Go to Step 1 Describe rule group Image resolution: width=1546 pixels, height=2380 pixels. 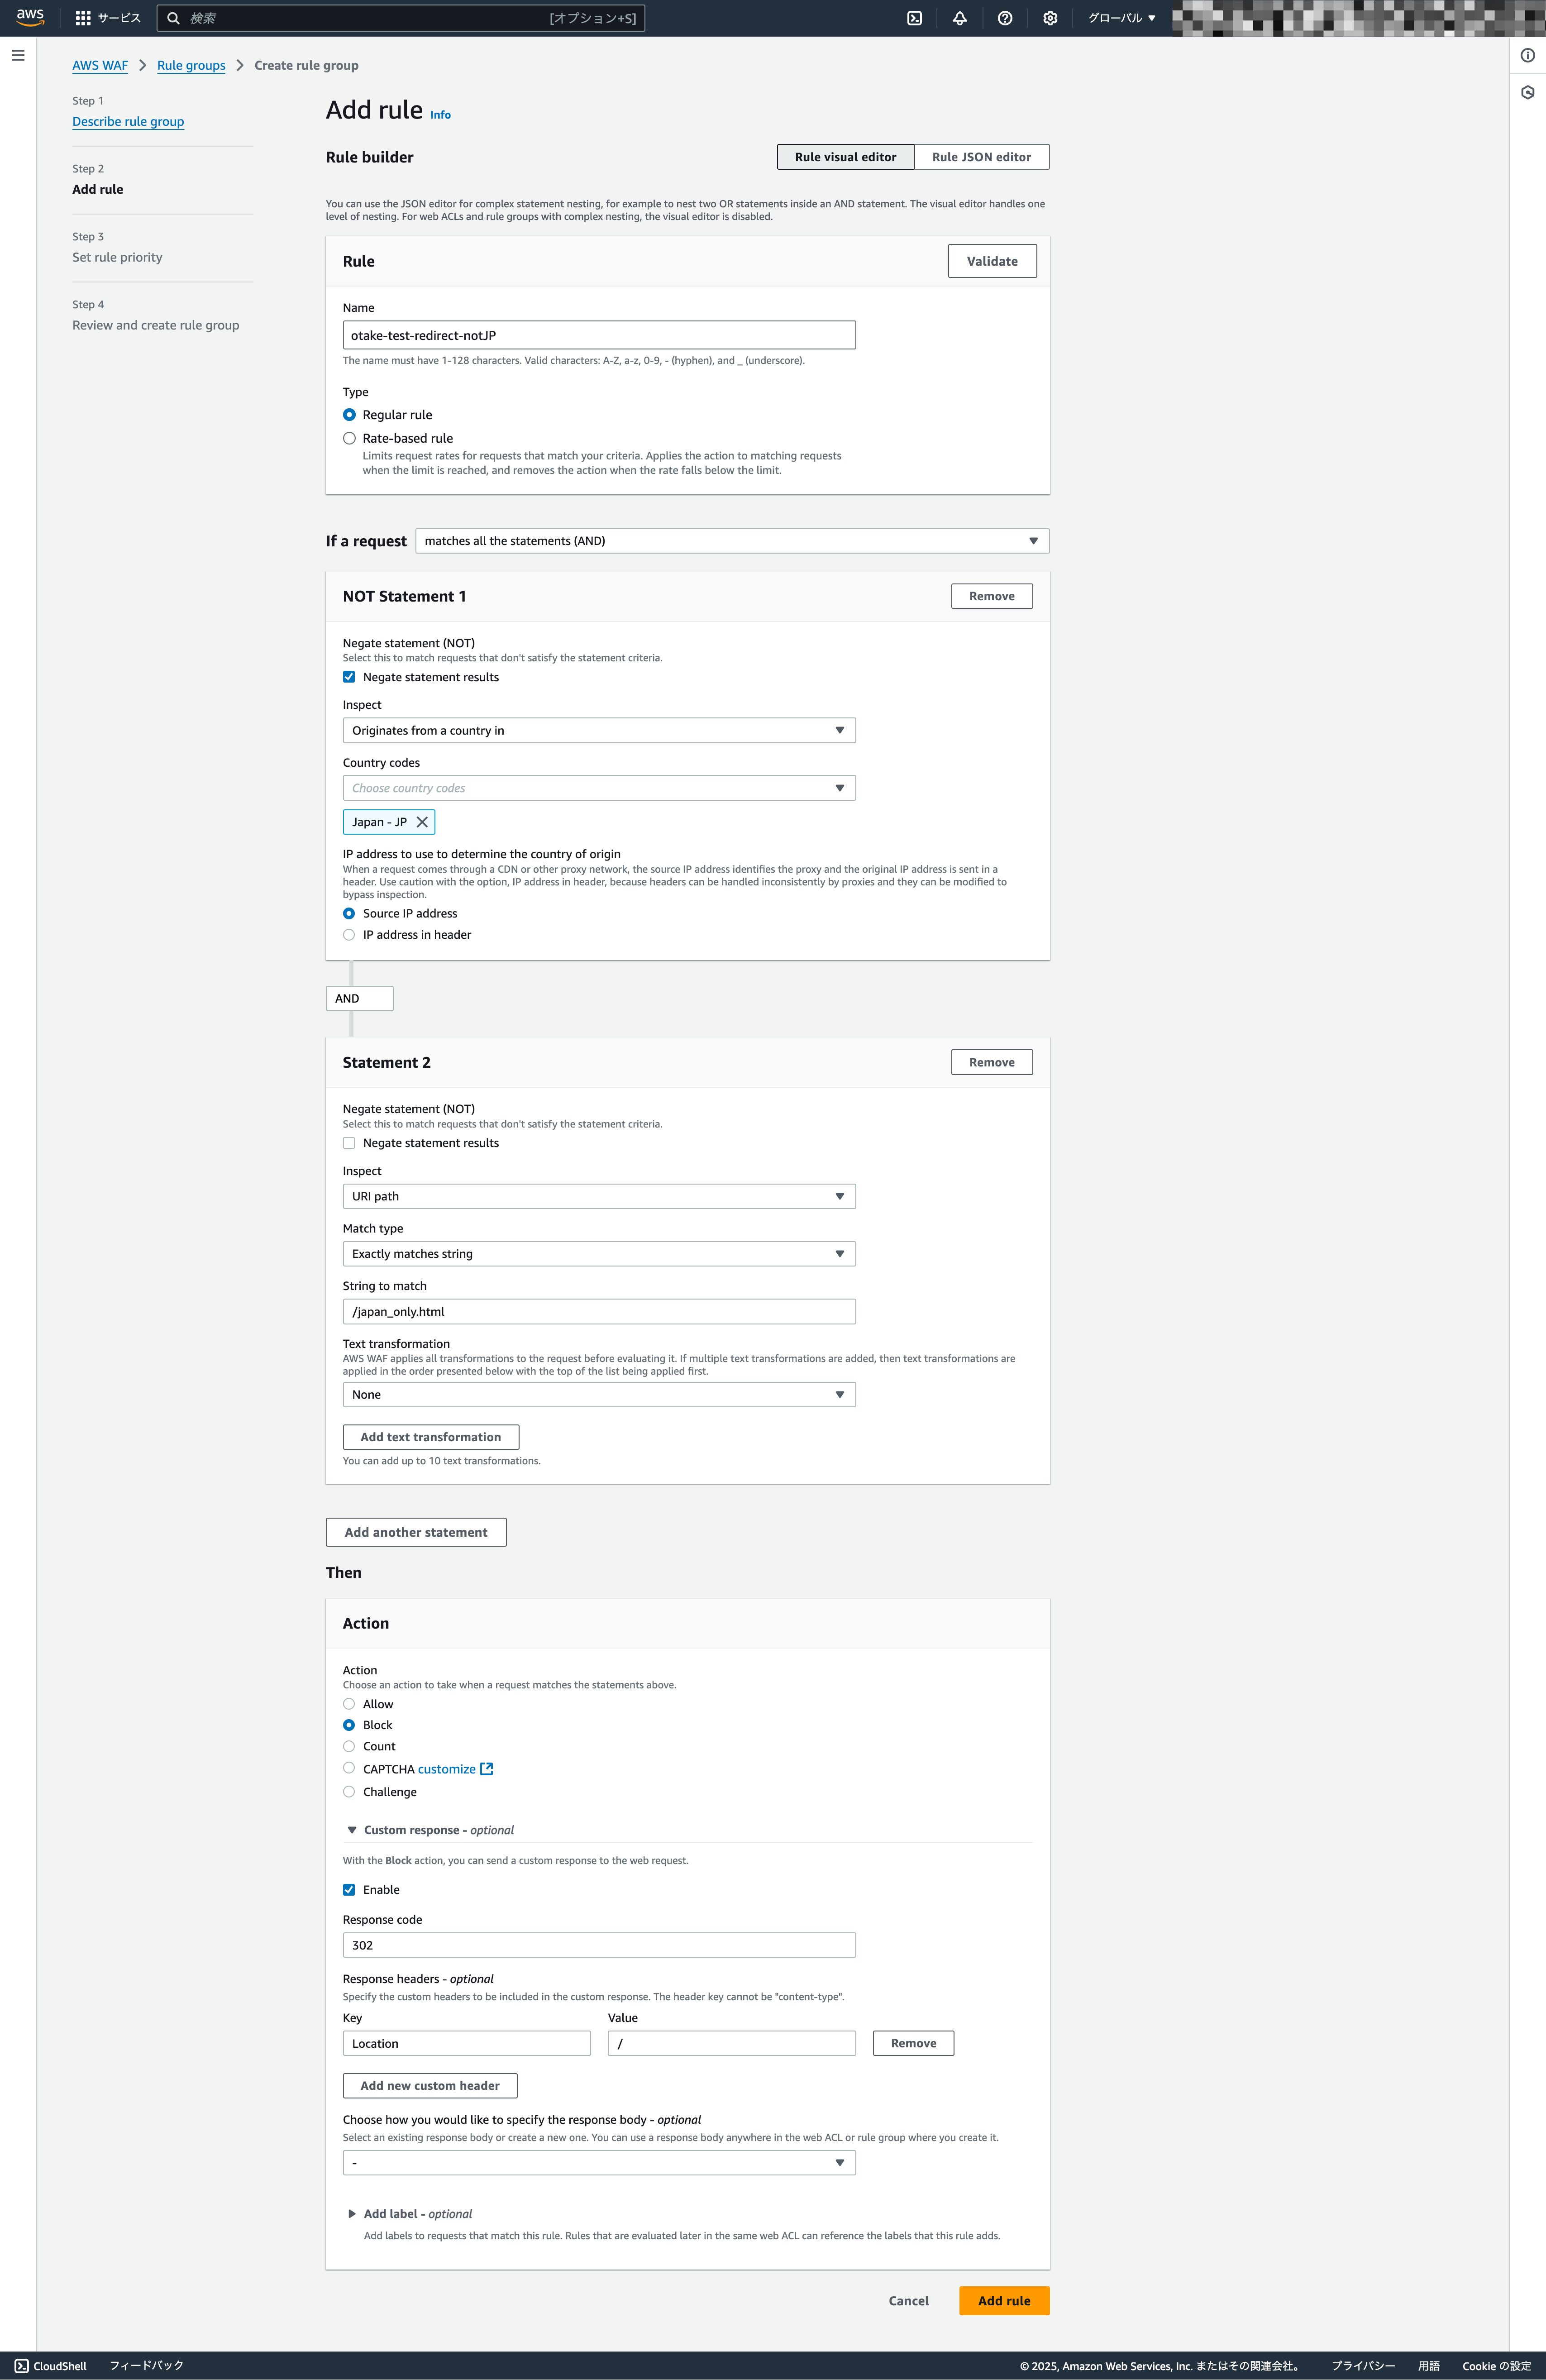pos(128,122)
